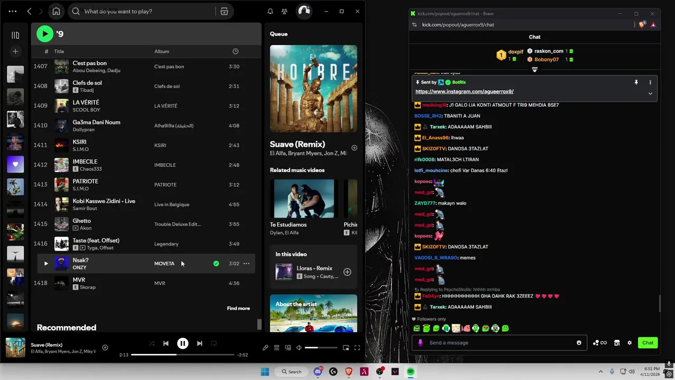Open Te Estudiamos music video thumbnail
Viewport: 675px width, 380px height.
[x=304, y=198]
